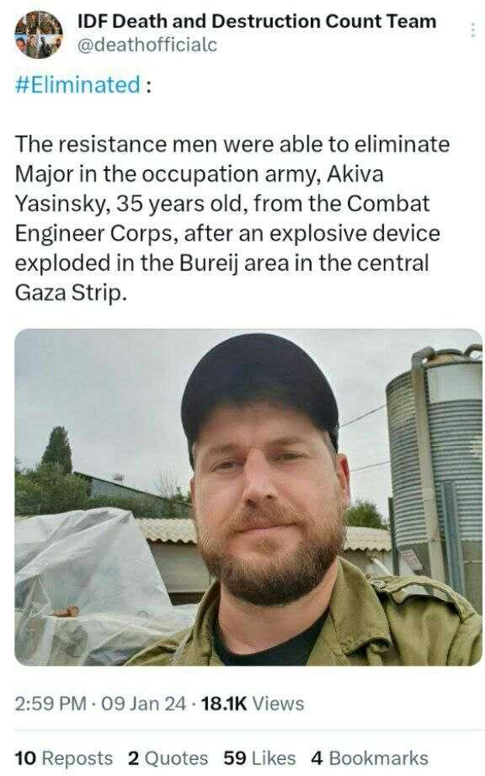The width and height of the screenshot is (485, 776).
Task: Show the 4 Bookmarks count
Action: point(370,757)
